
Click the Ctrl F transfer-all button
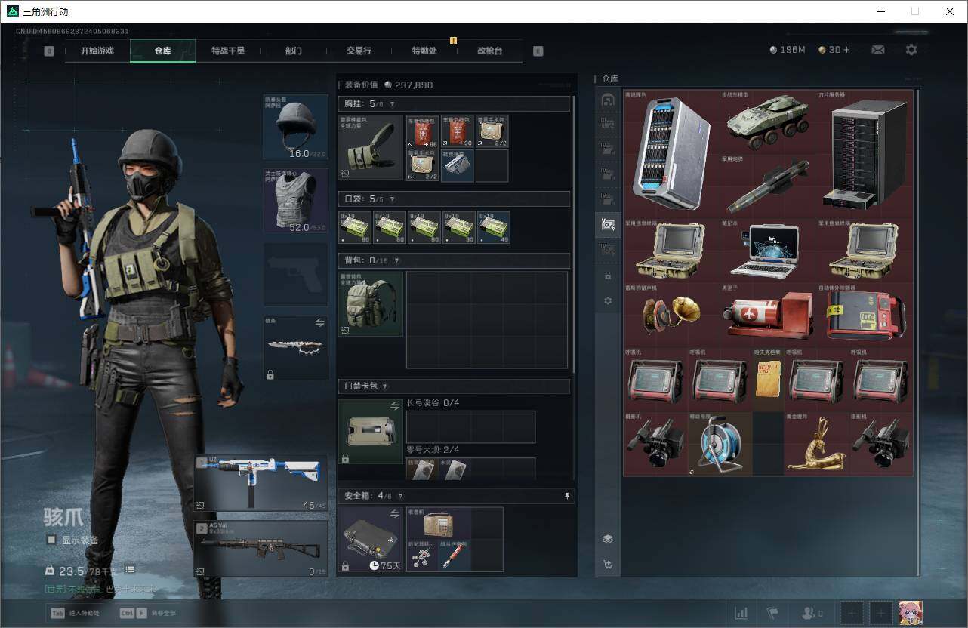point(147,613)
